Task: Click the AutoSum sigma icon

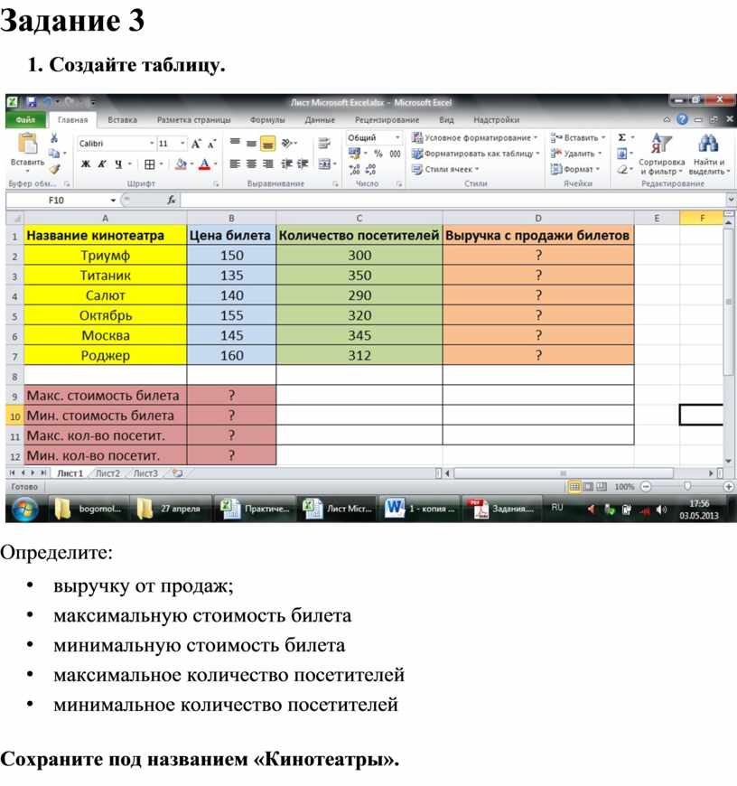Action: pyautogui.click(x=621, y=137)
